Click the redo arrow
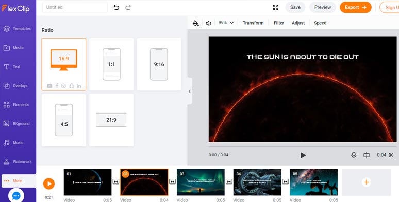Viewport: 399px width, 202px height. (128, 7)
